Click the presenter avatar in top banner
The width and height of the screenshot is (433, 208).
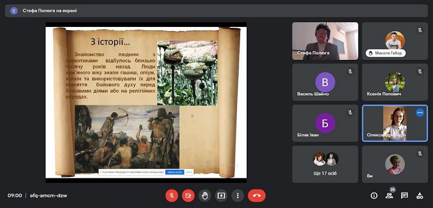click(x=14, y=11)
